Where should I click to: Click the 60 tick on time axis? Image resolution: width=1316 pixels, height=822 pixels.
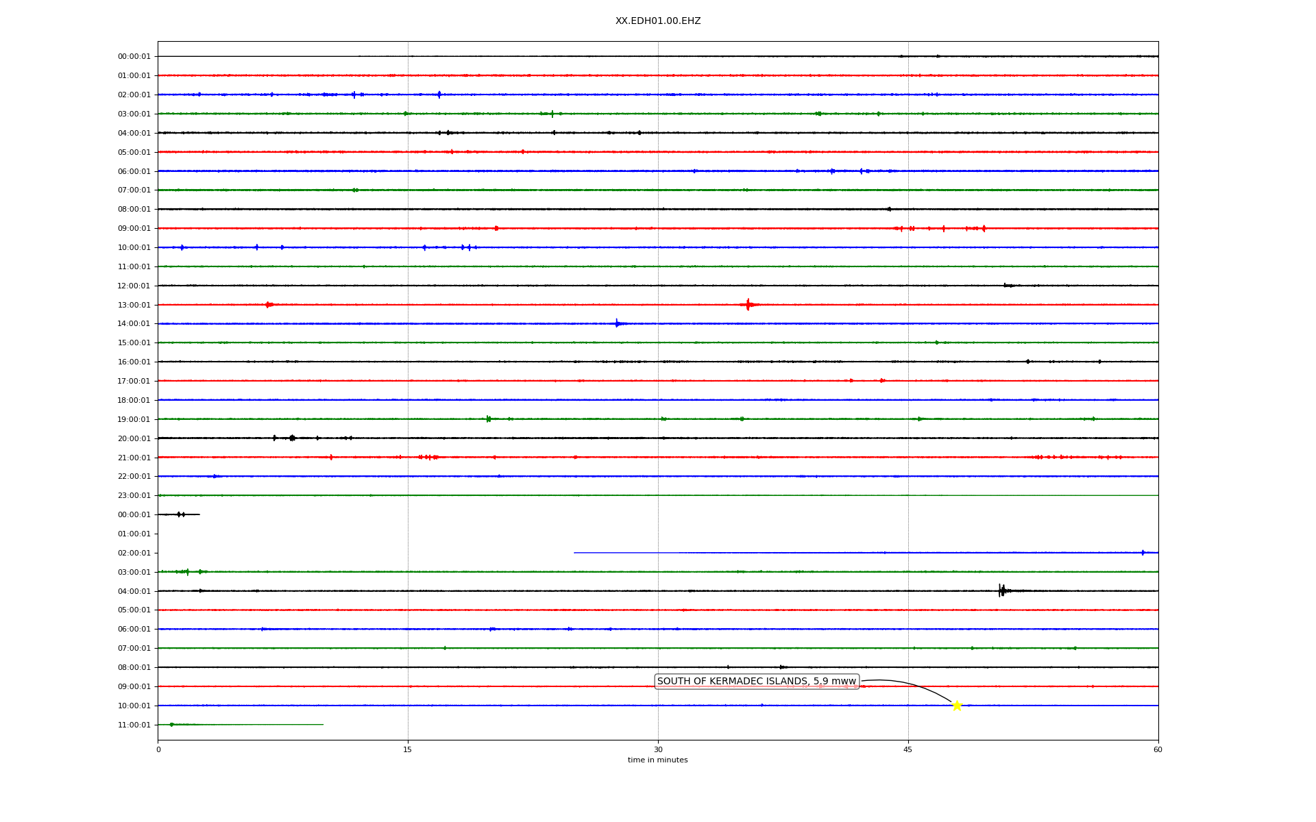[1158, 749]
